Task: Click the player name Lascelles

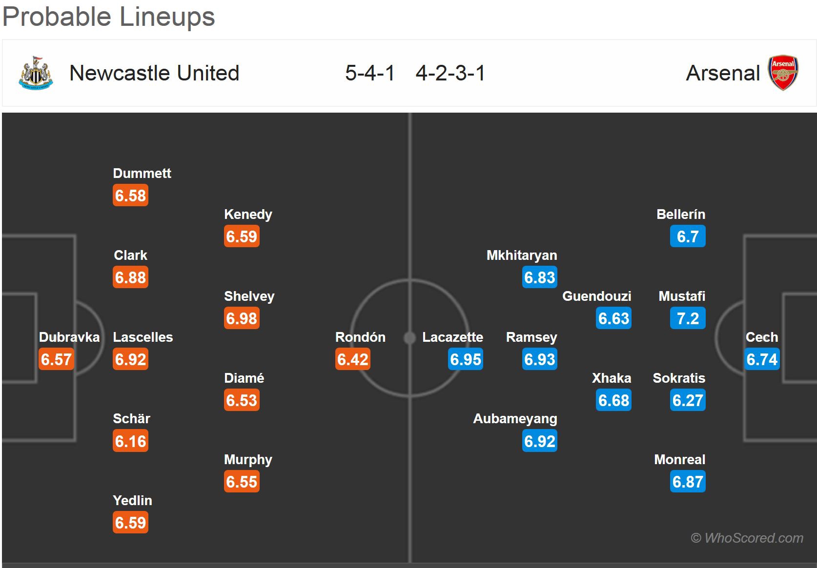Action: (x=143, y=337)
